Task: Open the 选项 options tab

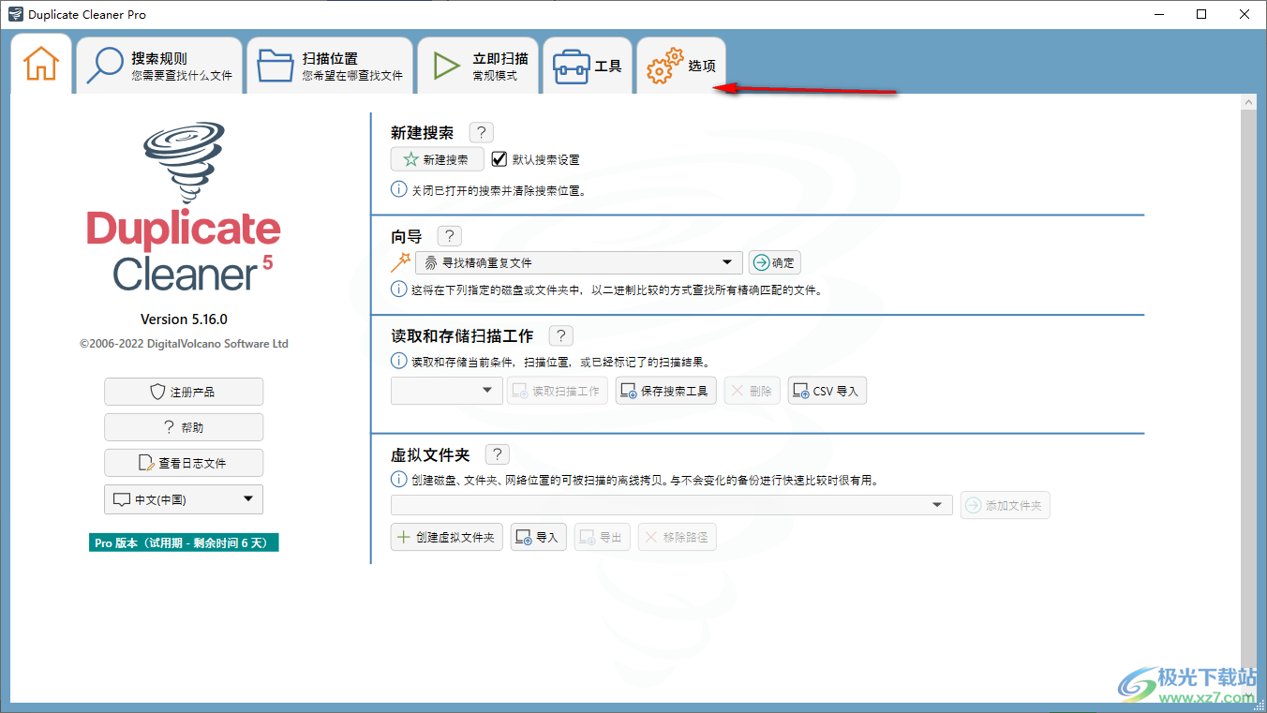Action: [x=681, y=66]
